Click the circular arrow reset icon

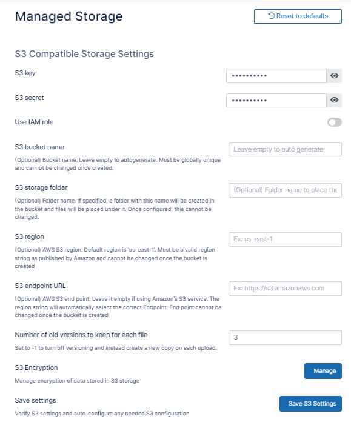[272, 16]
